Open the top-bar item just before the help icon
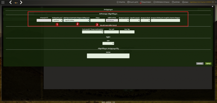217x103 pixels. pyautogui.click(x=161, y=2)
